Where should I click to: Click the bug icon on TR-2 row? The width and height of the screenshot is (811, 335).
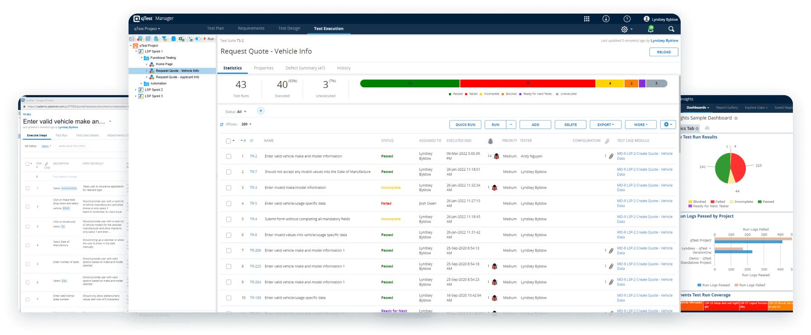coord(496,156)
